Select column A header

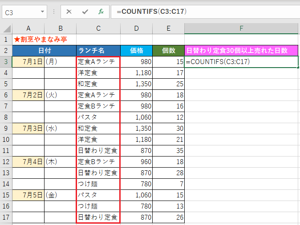[28, 28]
